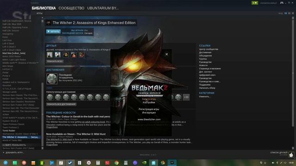296x166 pixels.
Task: Open the Группы link
Action: coord(203,59)
